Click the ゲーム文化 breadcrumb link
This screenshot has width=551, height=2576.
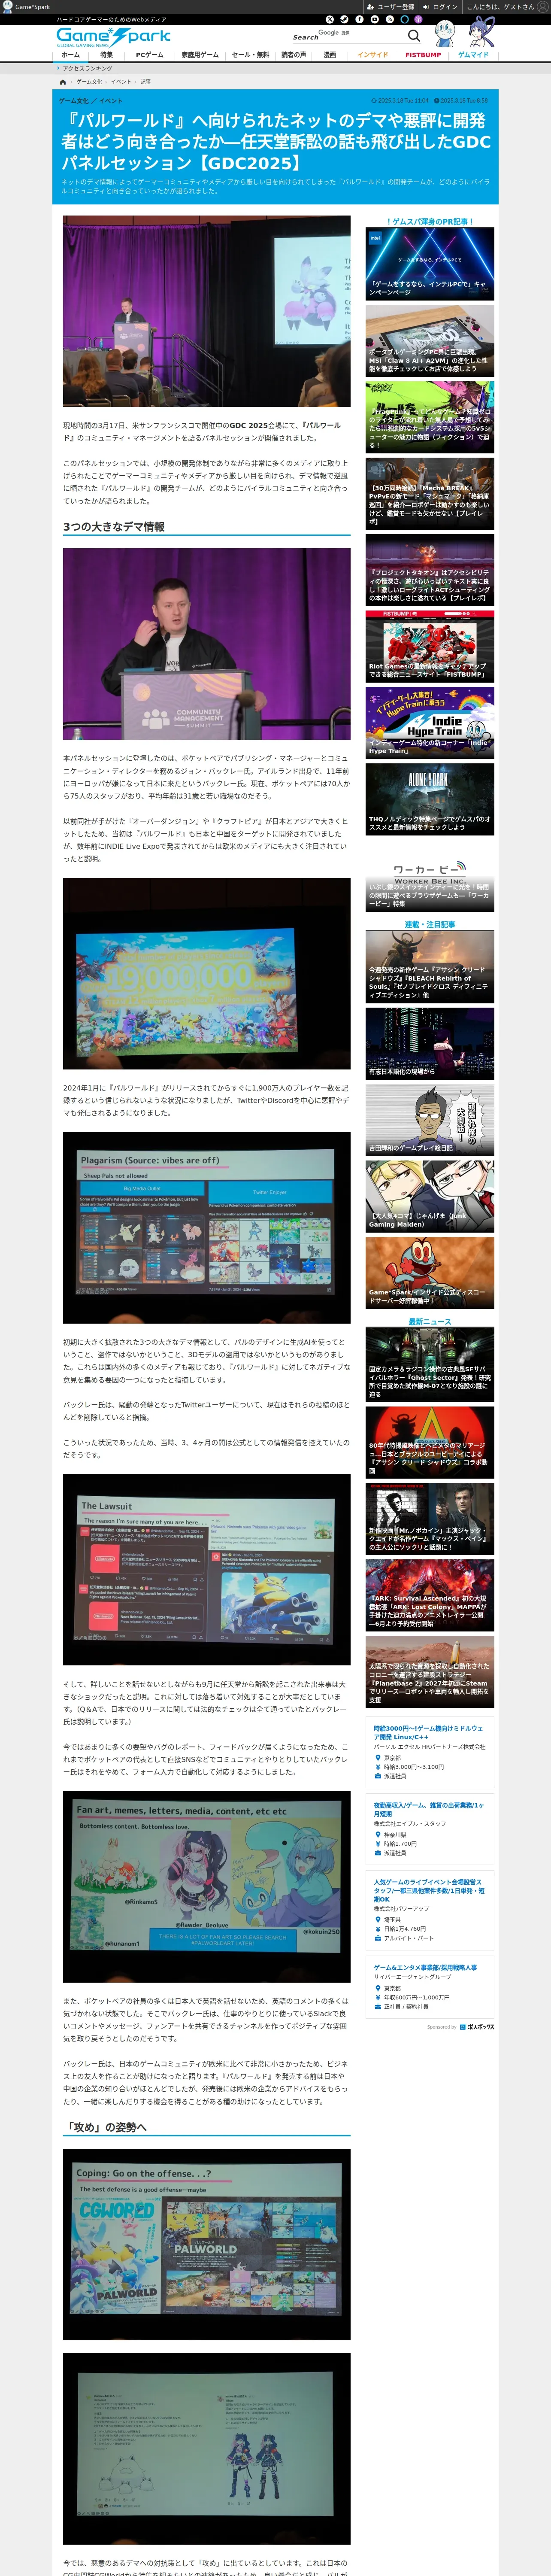89,82
